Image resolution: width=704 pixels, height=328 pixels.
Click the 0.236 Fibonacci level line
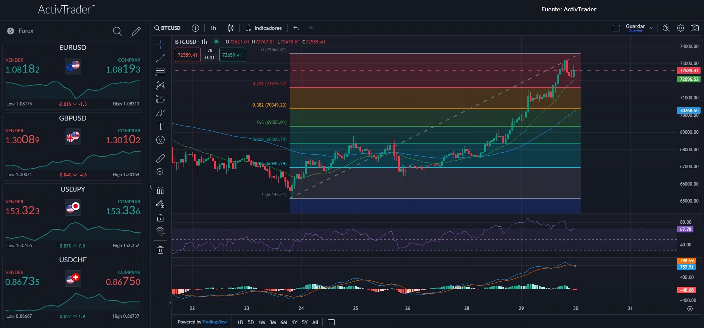pyautogui.click(x=435, y=88)
